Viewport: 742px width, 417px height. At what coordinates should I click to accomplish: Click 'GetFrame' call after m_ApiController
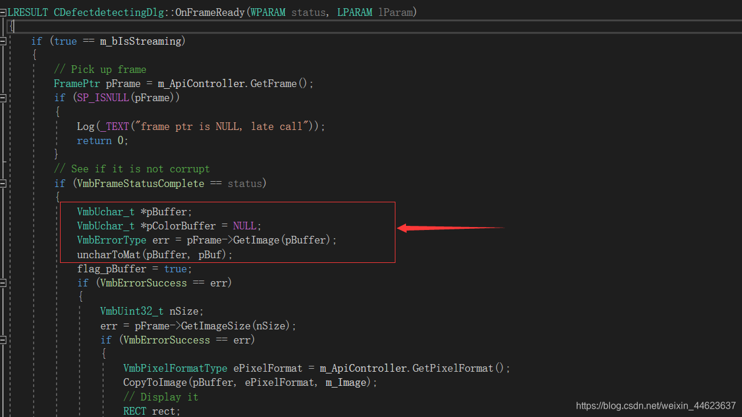coord(274,84)
